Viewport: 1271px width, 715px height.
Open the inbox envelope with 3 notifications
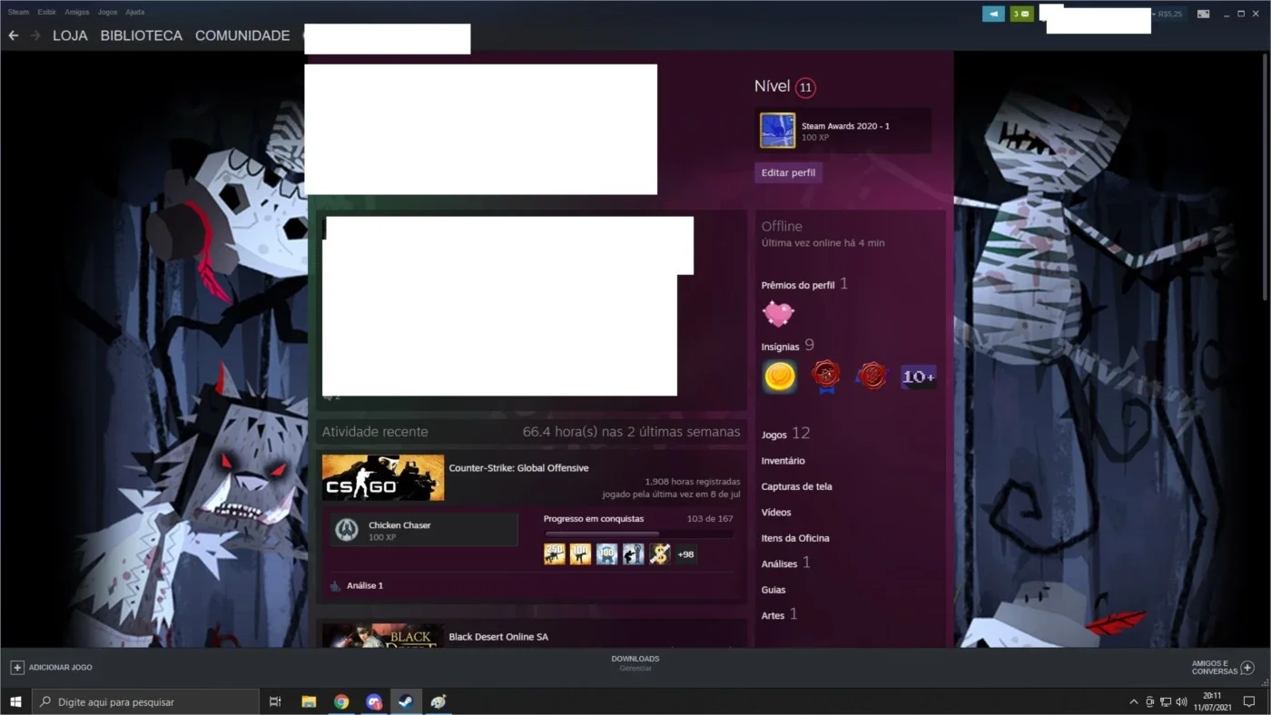click(x=1021, y=14)
